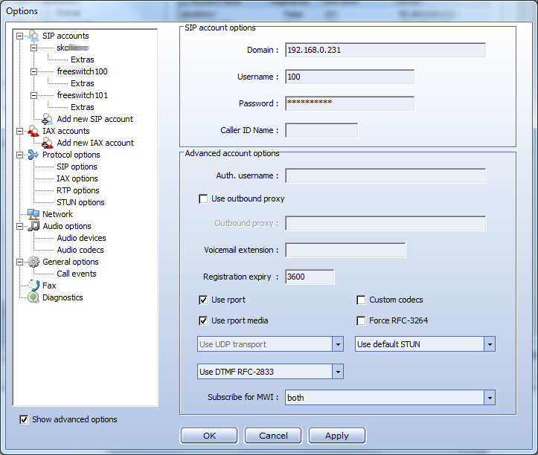
Task: Toggle the Force RFC-3264 checkbox
Action: [361, 321]
